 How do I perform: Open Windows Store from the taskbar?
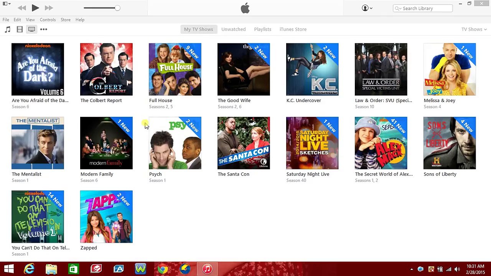click(x=73, y=269)
